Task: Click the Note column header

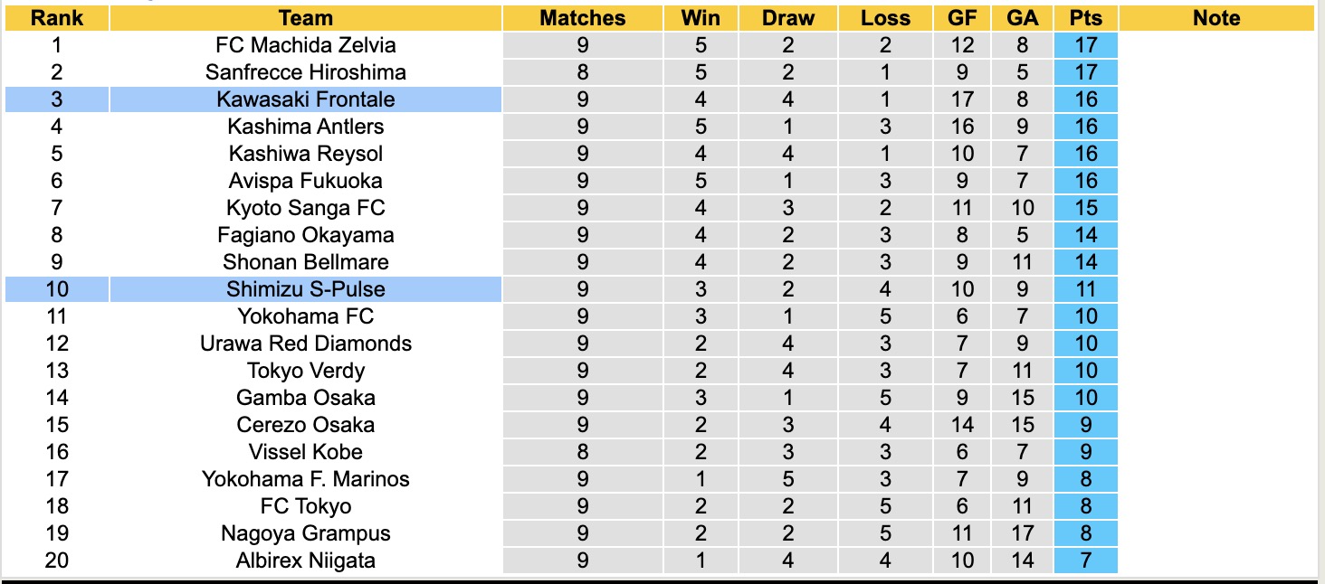Action: tap(1216, 18)
